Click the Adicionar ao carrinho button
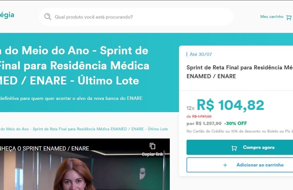Screen dimensions: 293x190 pos(240,165)
